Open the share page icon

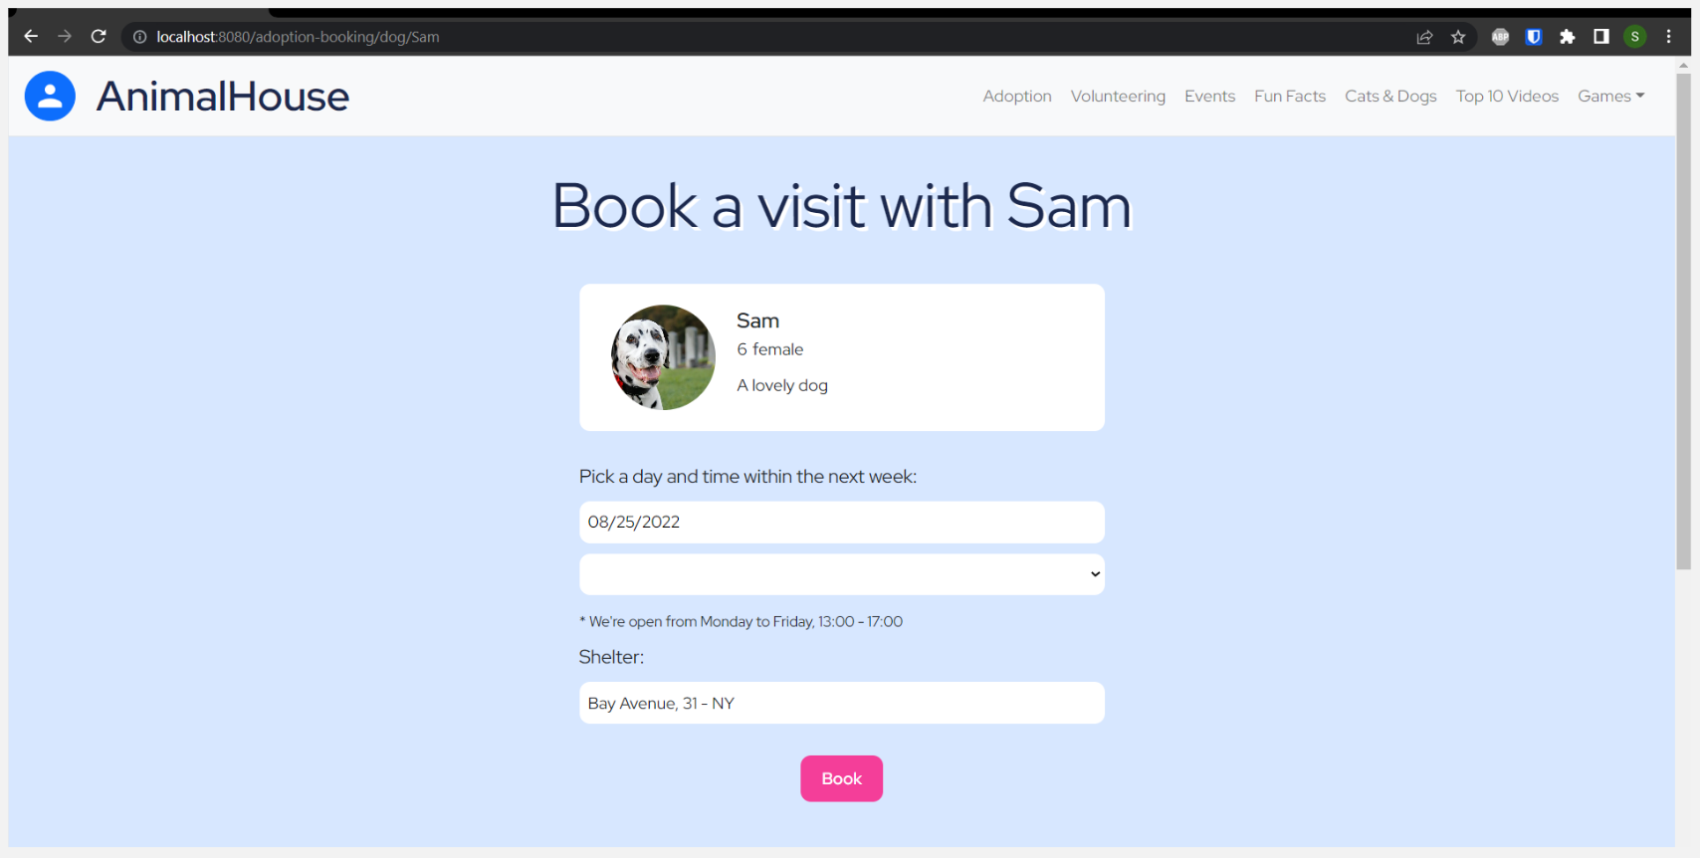point(1424,37)
